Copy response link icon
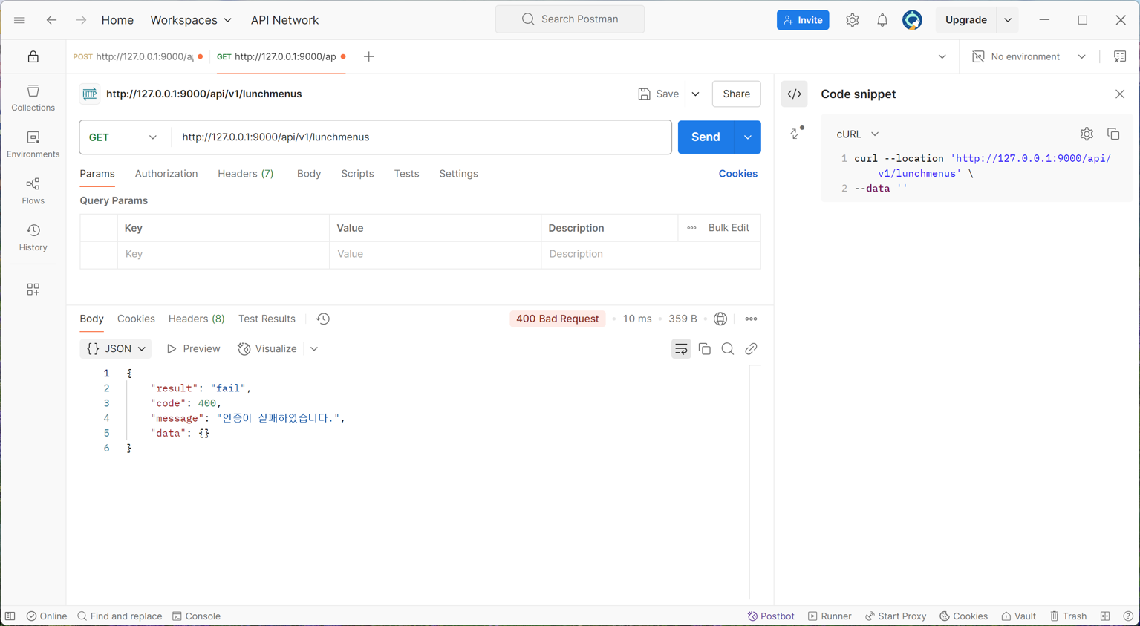This screenshot has height=626, width=1140. pos(751,349)
